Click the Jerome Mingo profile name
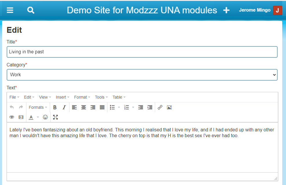Viewport: 286px width, 185px height. [x=255, y=10]
